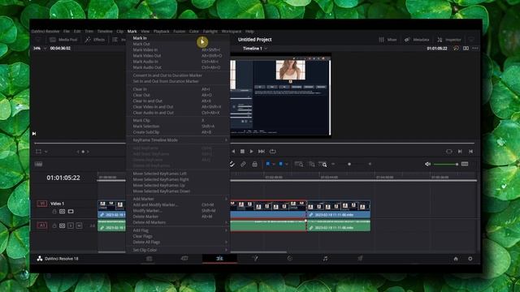The height and width of the screenshot is (292, 520).
Task: Disable the Video 1 track
Action: (71, 212)
